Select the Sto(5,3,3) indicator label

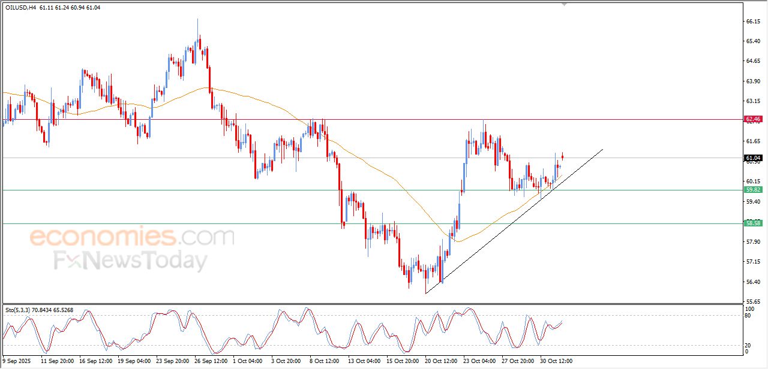[x=17, y=310]
